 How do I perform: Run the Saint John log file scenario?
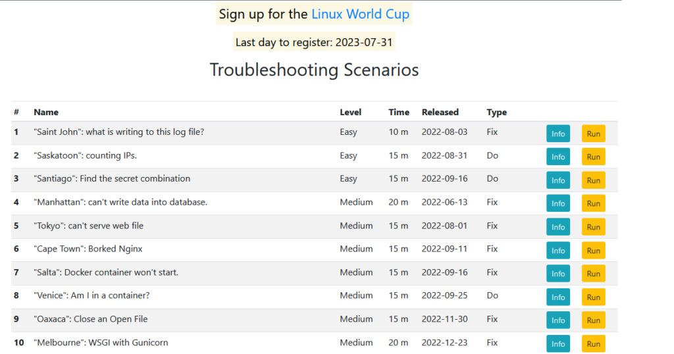(593, 134)
